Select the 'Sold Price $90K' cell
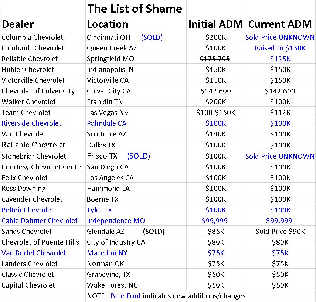316x302 pixels. (x=280, y=231)
